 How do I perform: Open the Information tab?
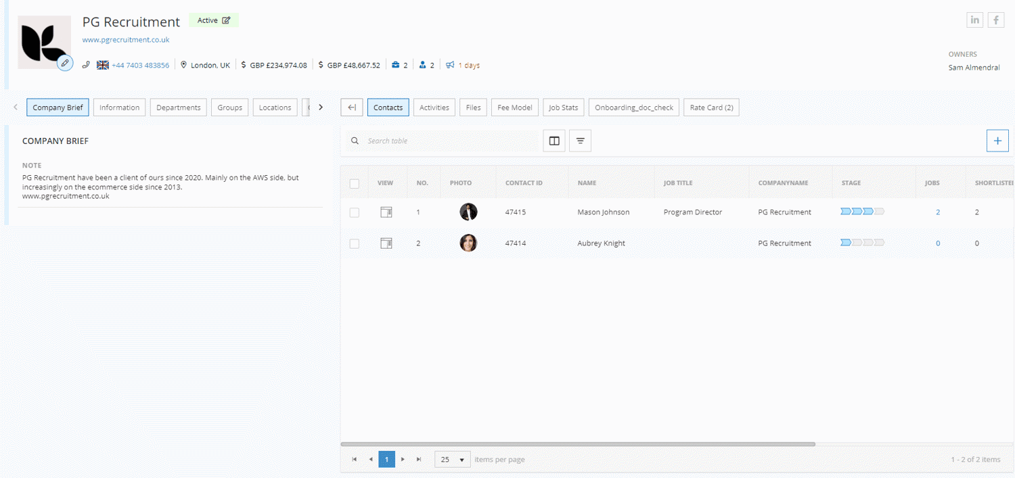[x=119, y=107]
